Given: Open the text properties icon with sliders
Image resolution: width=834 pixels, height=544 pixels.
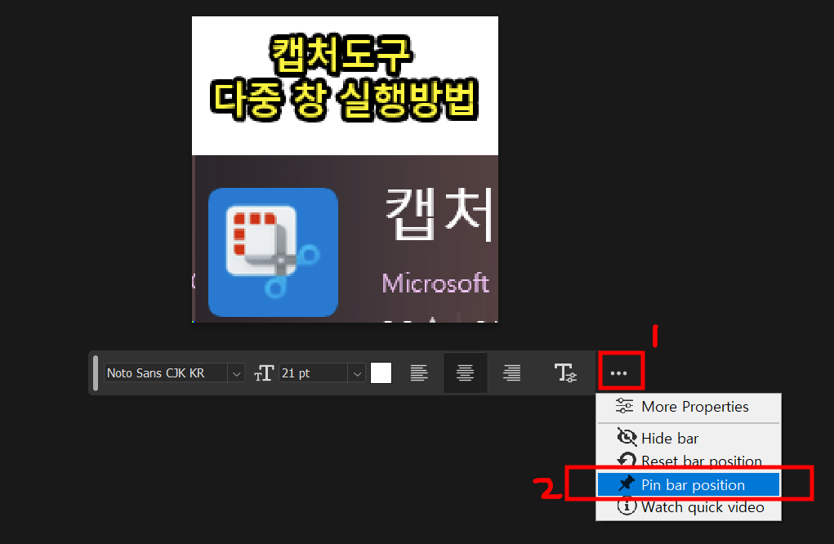Looking at the screenshot, I should pyautogui.click(x=565, y=372).
